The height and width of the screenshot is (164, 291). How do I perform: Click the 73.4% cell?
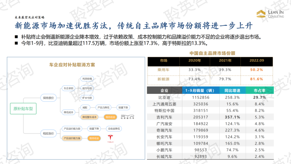pos(195,79)
